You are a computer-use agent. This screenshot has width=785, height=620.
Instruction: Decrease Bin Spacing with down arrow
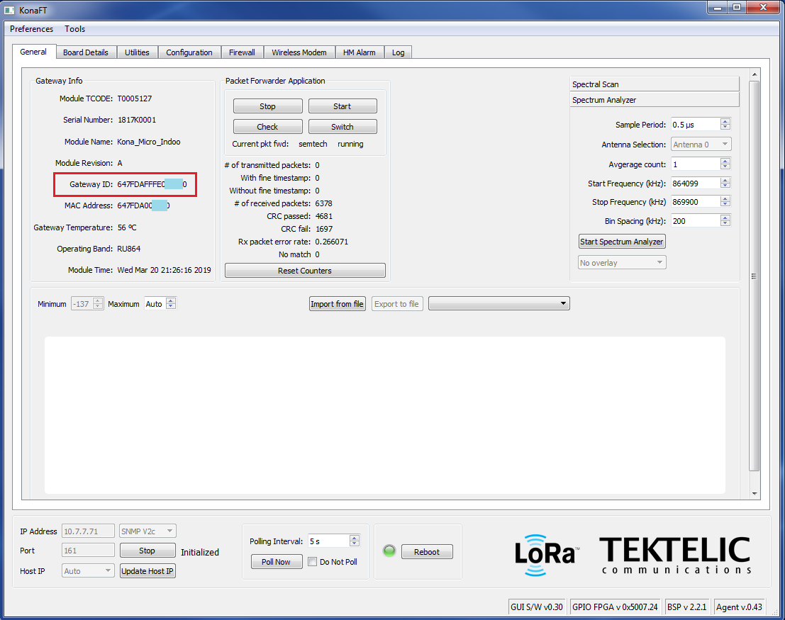point(725,224)
